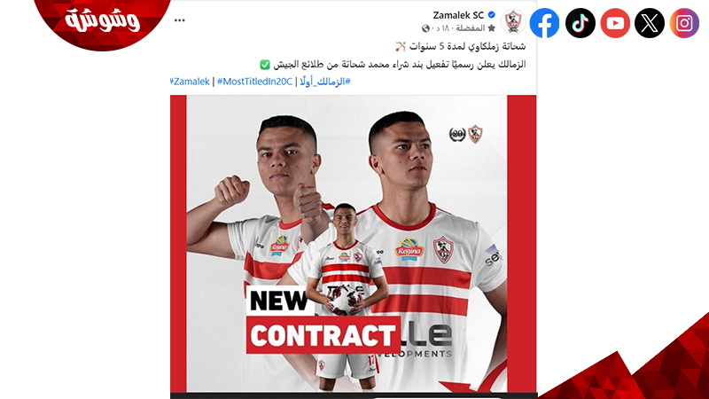Viewport: 709px width, 399px height.
Task: Open the X (Twitter) social icon
Action: click(x=650, y=23)
